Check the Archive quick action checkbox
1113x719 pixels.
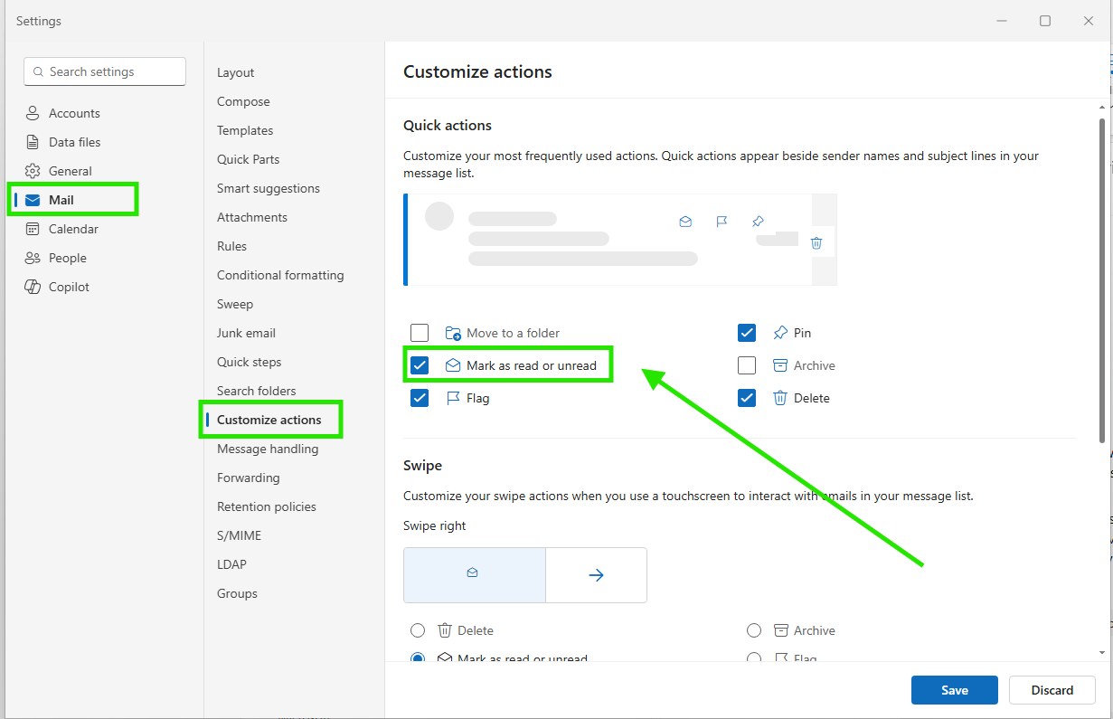747,365
